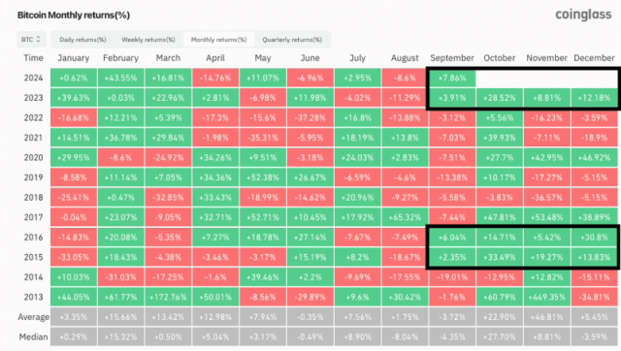Switch to Quarterly returns(%) tab
The image size is (621, 351).
pyautogui.click(x=292, y=40)
